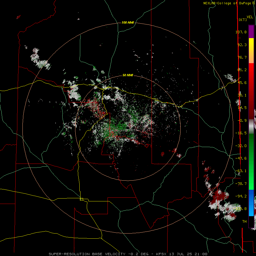This screenshot has width=256, height=256.
Task: Click the 100 NMI range ring label
Action: [128, 22]
